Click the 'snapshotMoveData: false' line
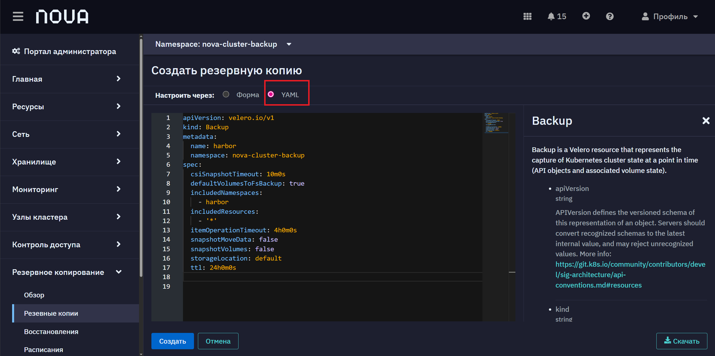The height and width of the screenshot is (356, 715). 234,239
